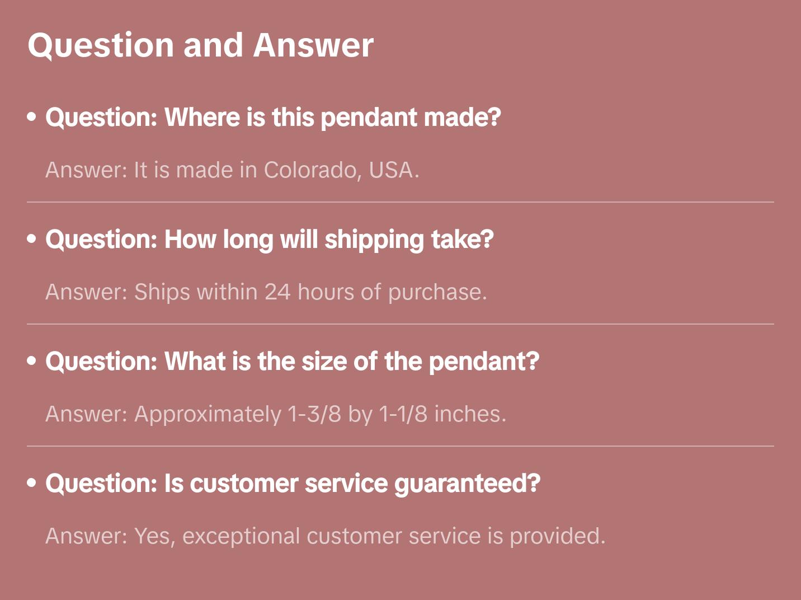Viewport: 801px width, 600px height.
Task: Select 'What is the size of the pendant?' question
Action: (x=292, y=362)
